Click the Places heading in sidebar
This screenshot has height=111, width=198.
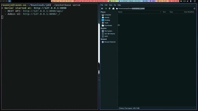(103, 12)
